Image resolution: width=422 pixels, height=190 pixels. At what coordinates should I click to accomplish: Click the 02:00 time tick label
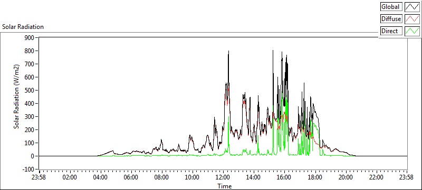(70, 177)
